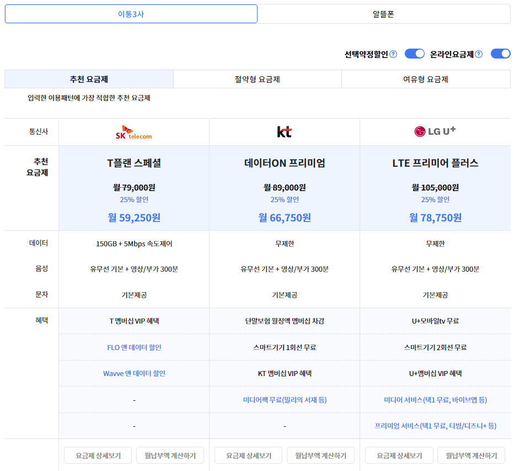Click the struck-through 월 105,000원 price

435,187
